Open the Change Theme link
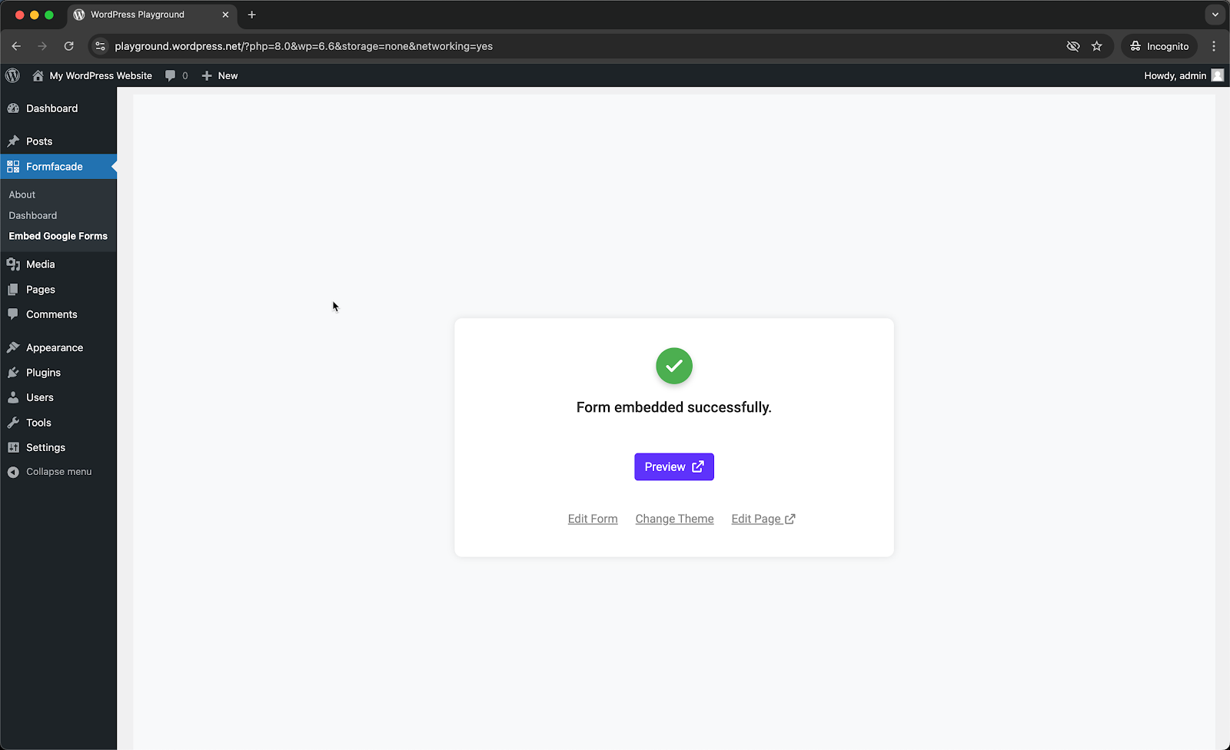Viewport: 1230px width, 750px height. tap(674, 519)
